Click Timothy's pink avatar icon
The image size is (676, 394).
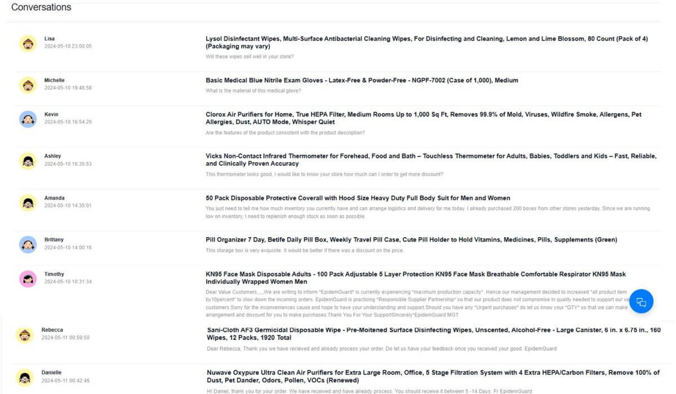point(28,279)
